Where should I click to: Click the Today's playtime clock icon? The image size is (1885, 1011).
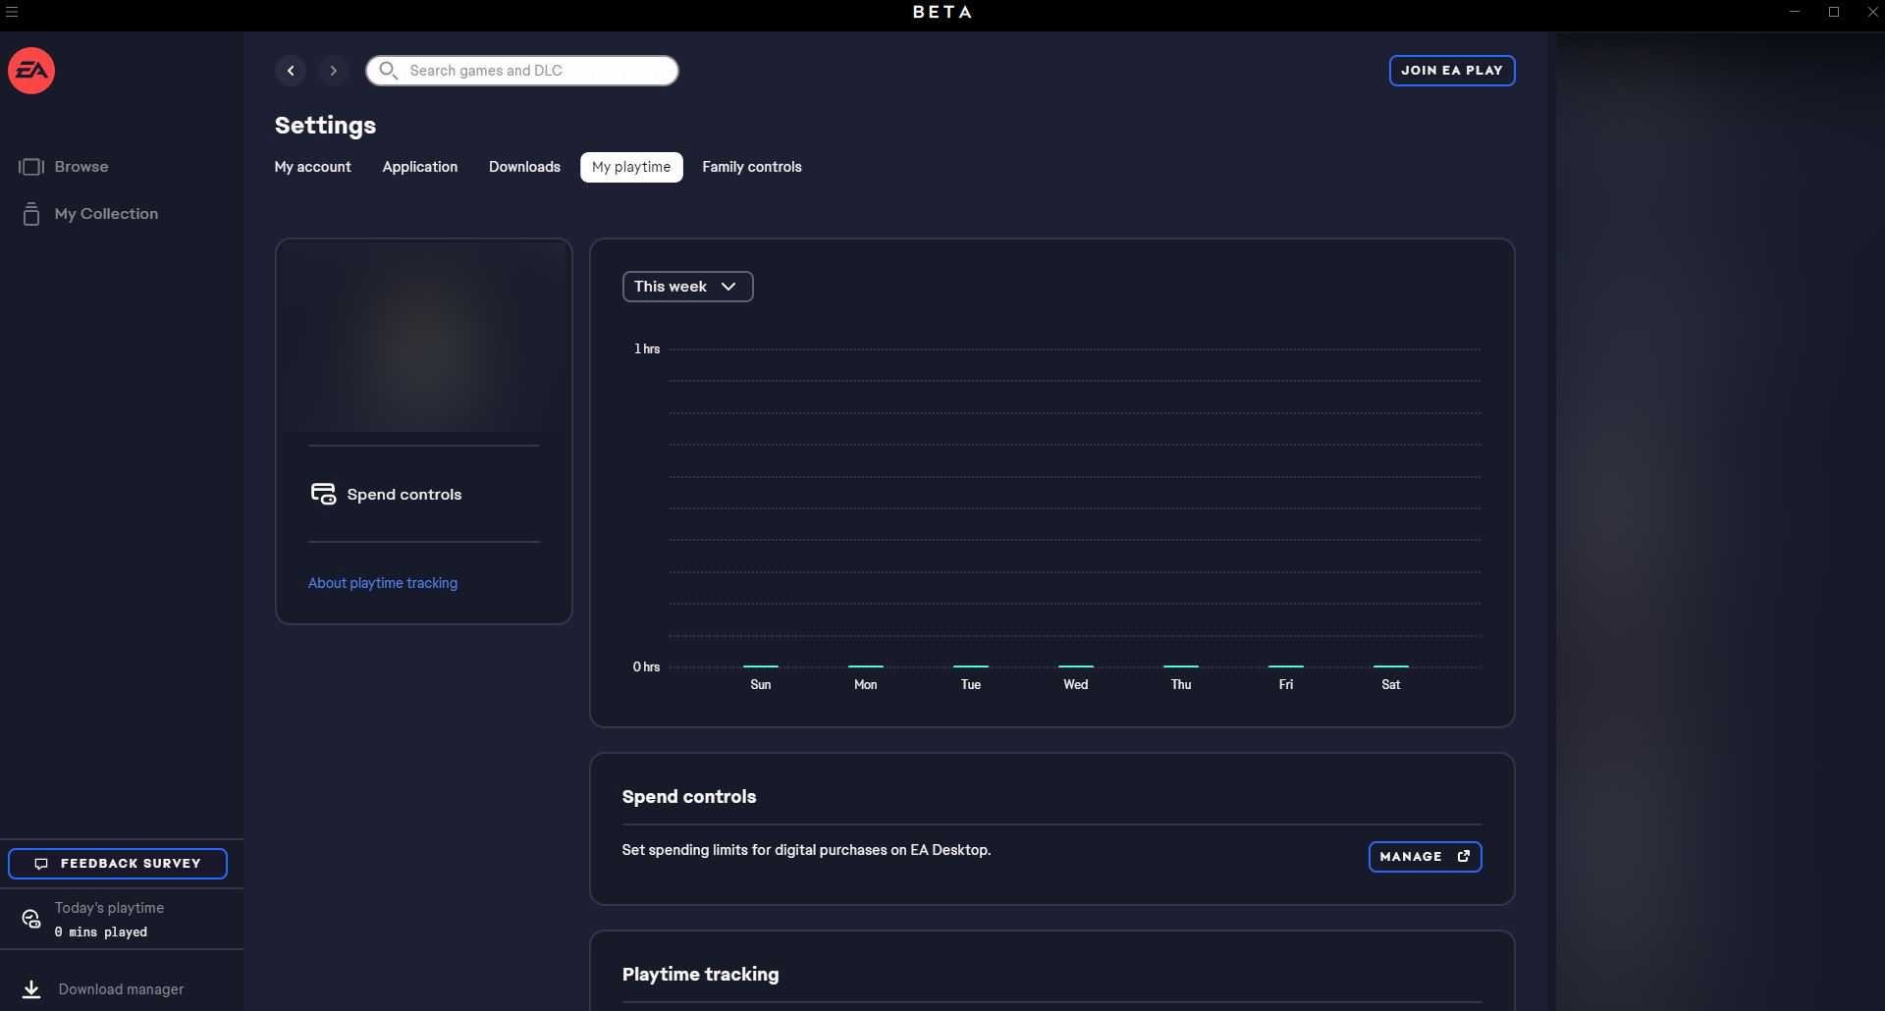click(31, 919)
